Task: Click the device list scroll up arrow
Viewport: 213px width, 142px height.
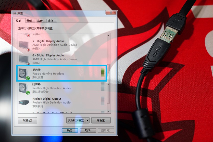Action: (109, 35)
